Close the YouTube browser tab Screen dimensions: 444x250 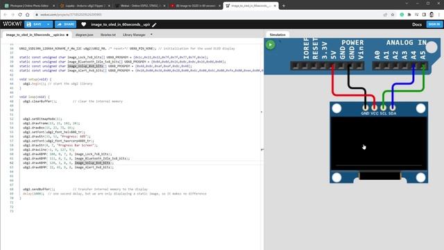pyautogui.click(x=219, y=6)
